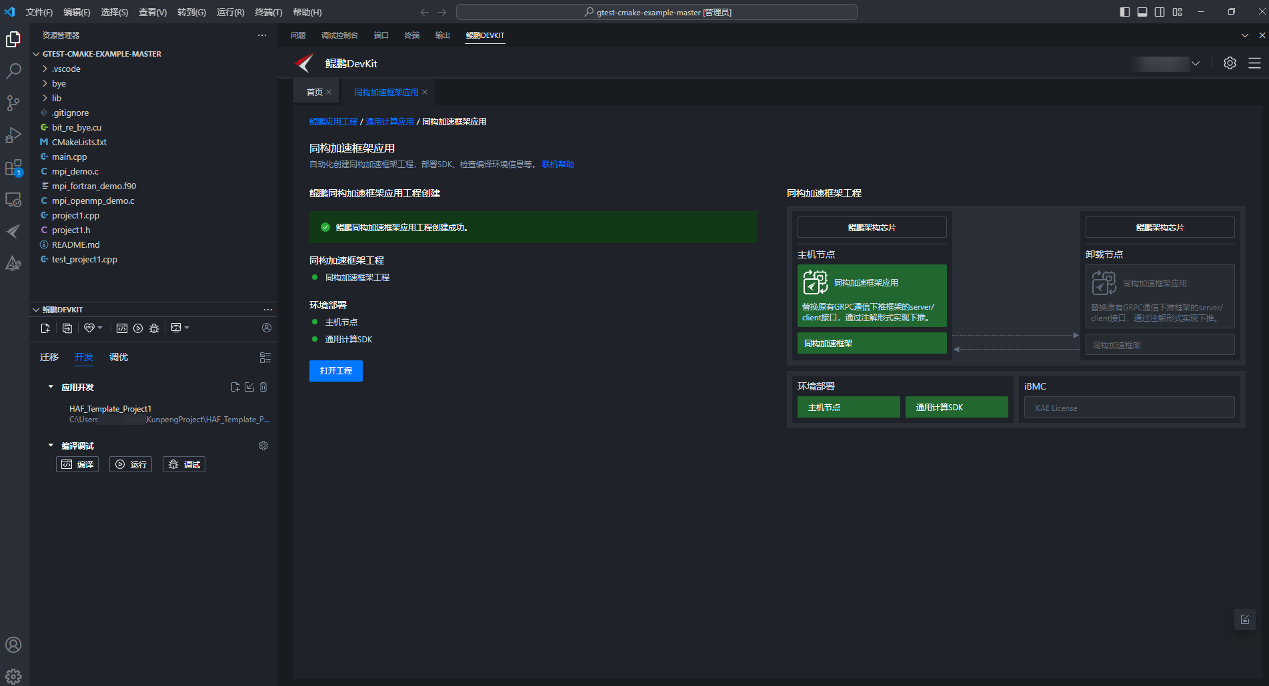Open customize layout icon in title bar

1177,12
